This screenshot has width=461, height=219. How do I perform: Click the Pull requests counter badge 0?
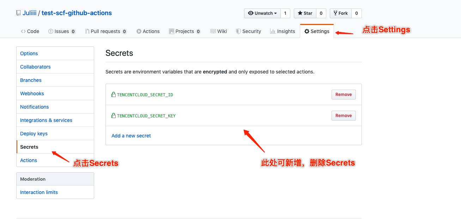(125, 32)
